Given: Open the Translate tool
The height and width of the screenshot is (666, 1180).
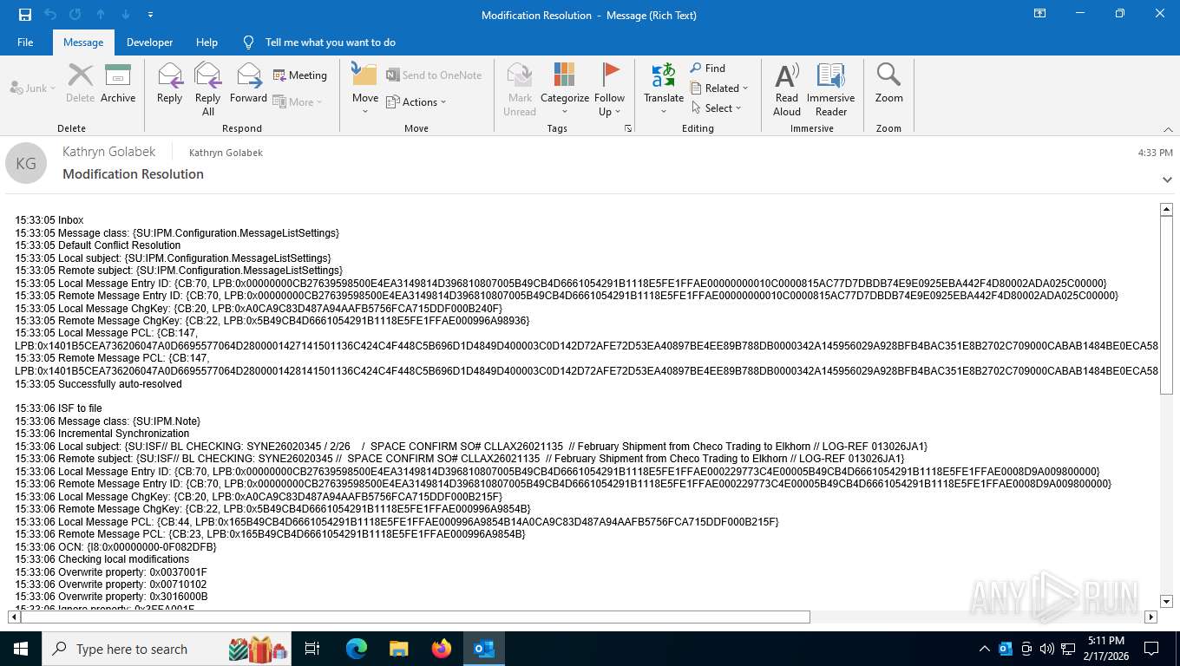Looking at the screenshot, I should coord(664,88).
